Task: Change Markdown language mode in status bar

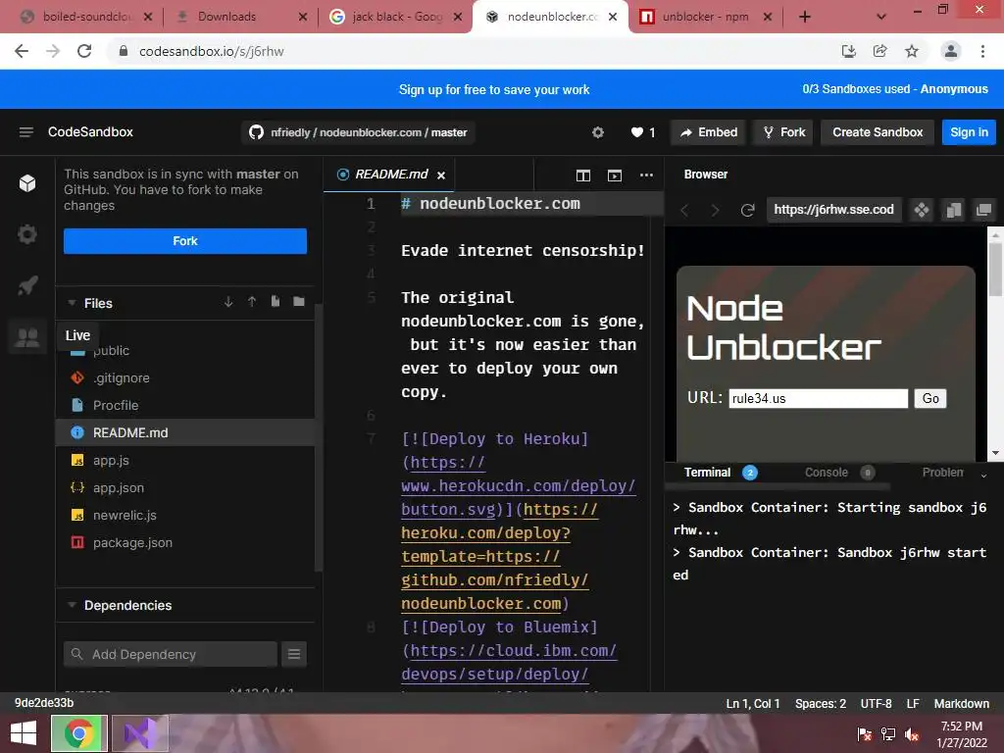Action: coord(961,704)
